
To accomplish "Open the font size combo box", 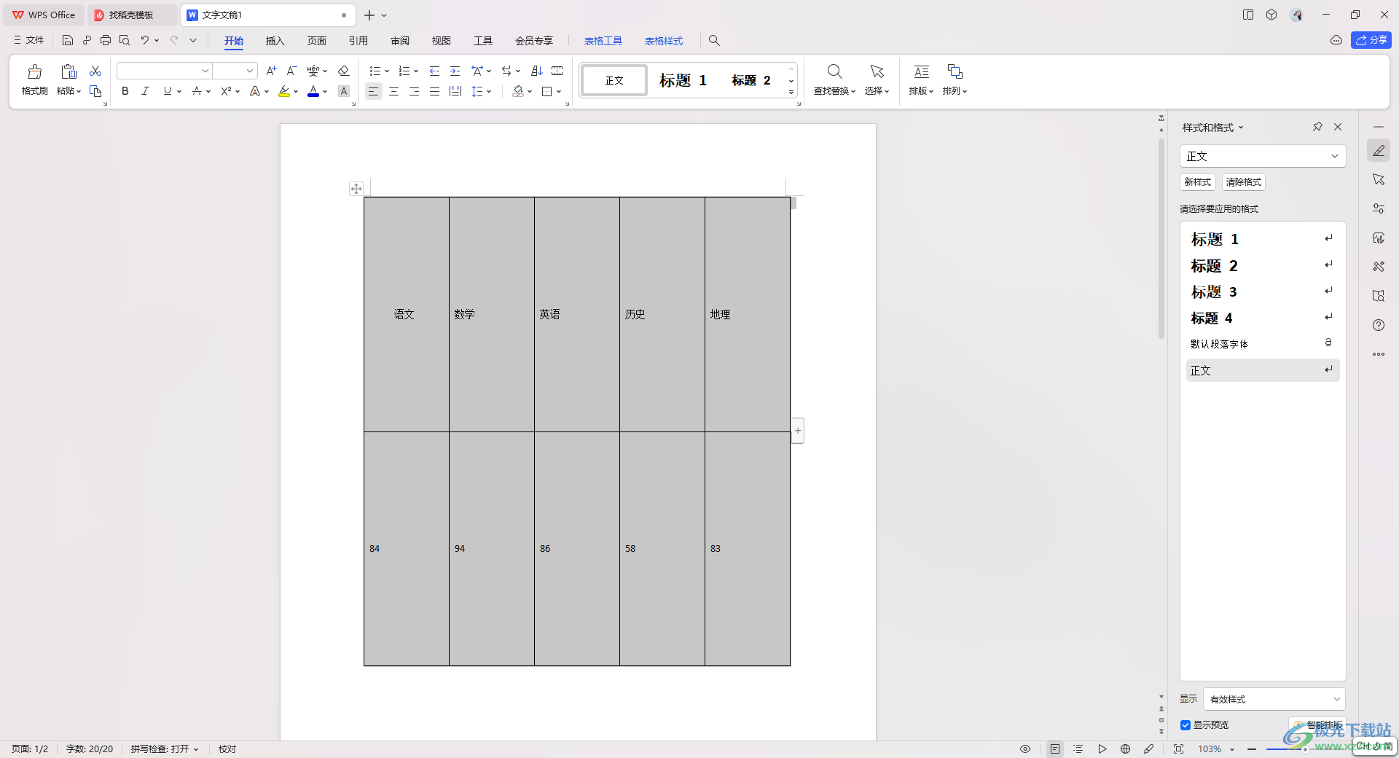I will click(x=235, y=71).
